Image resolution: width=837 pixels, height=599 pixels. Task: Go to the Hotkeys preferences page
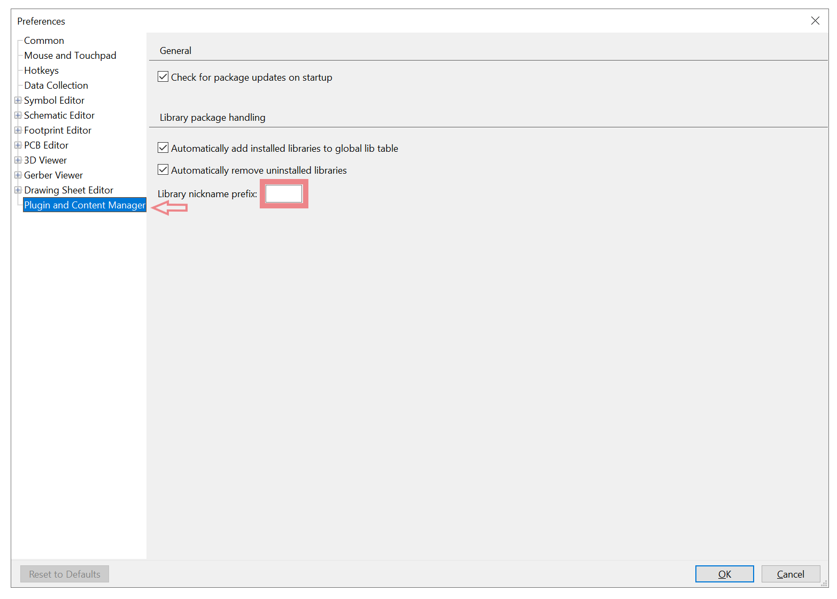tap(41, 71)
